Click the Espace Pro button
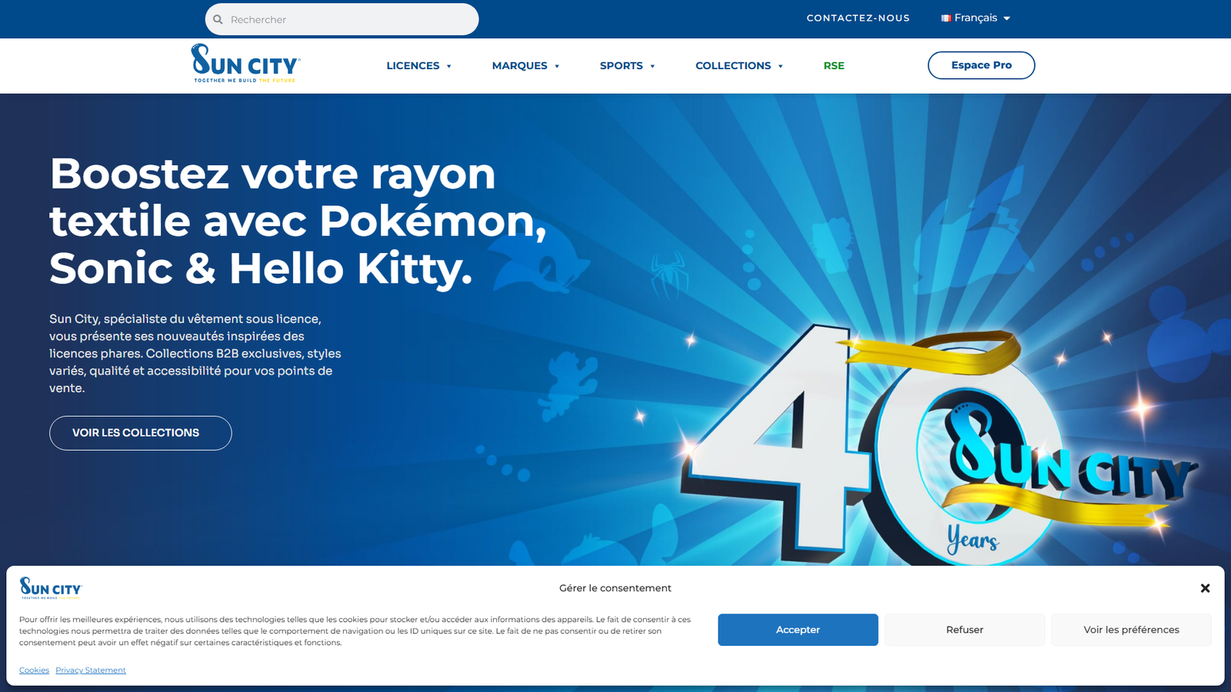The height and width of the screenshot is (692, 1231). tap(981, 65)
